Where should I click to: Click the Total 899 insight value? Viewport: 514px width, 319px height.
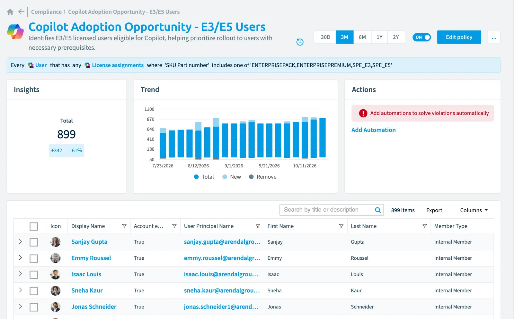66,134
